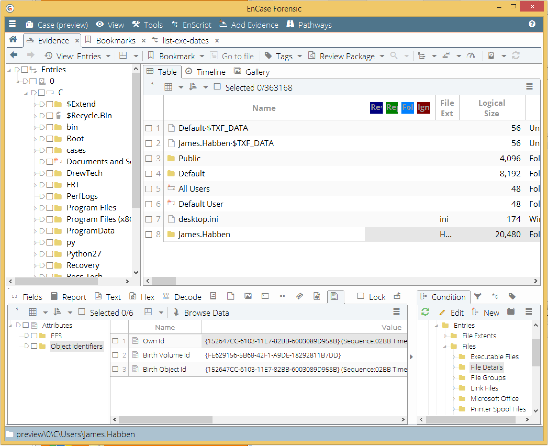Viewport: 548px width, 446px height.
Task: Collapse the C volume tree node
Action: pyautogui.click(x=26, y=93)
